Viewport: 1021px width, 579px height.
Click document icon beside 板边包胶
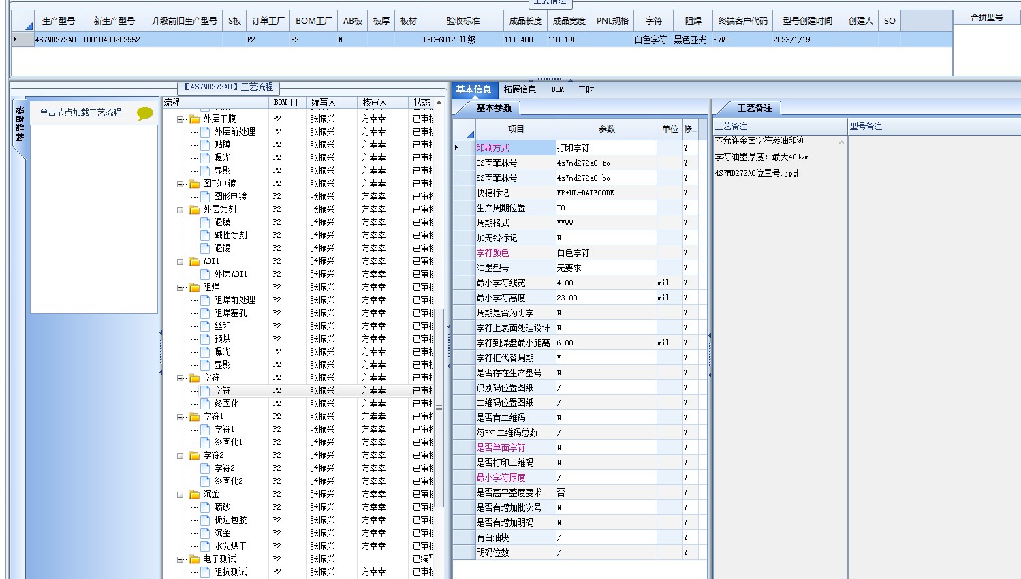pyautogui.click(x=206, y=520)
